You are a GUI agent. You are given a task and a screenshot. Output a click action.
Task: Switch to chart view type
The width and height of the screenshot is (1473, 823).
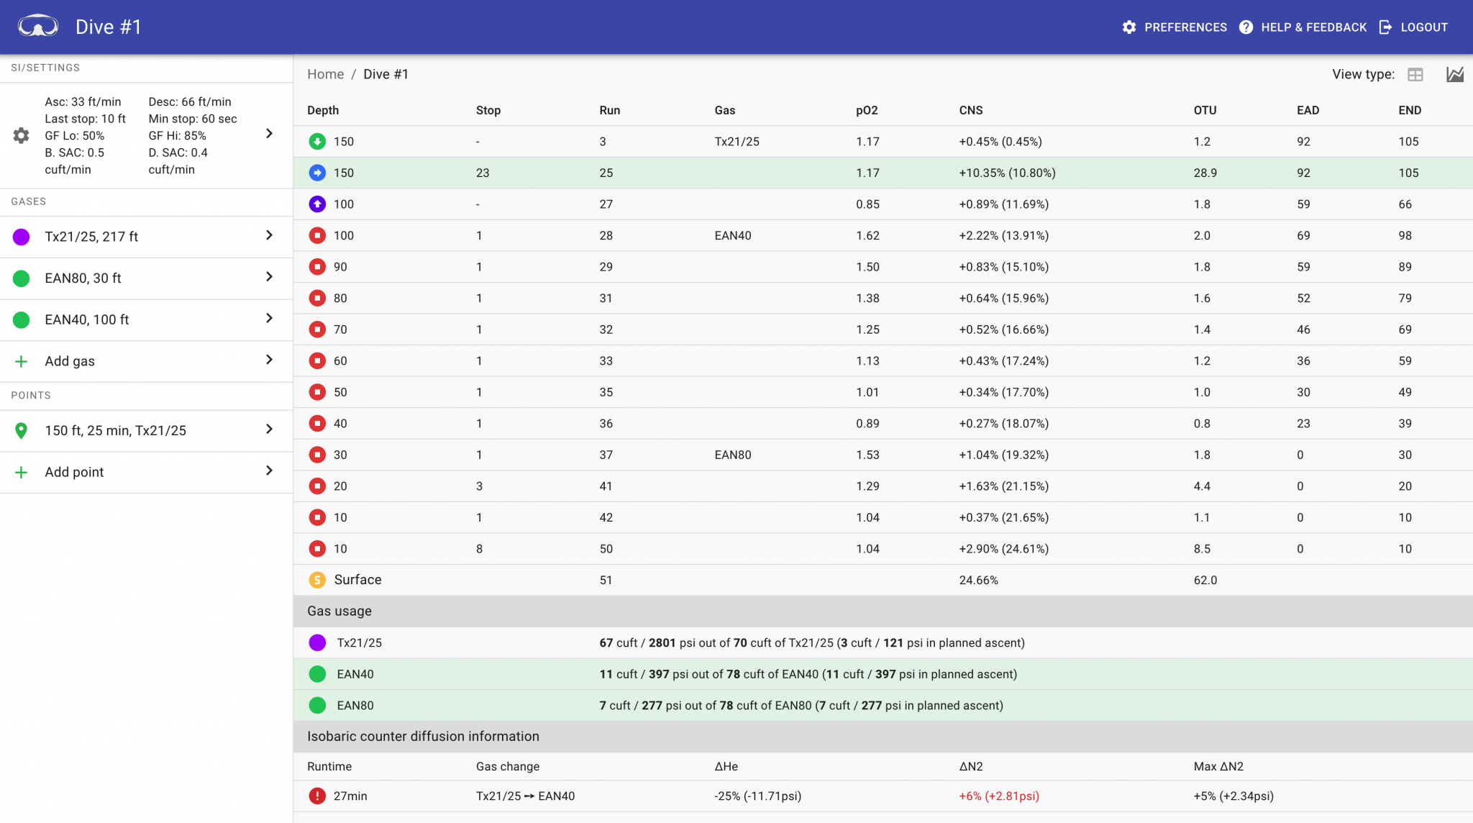(x=1455, y=74)
